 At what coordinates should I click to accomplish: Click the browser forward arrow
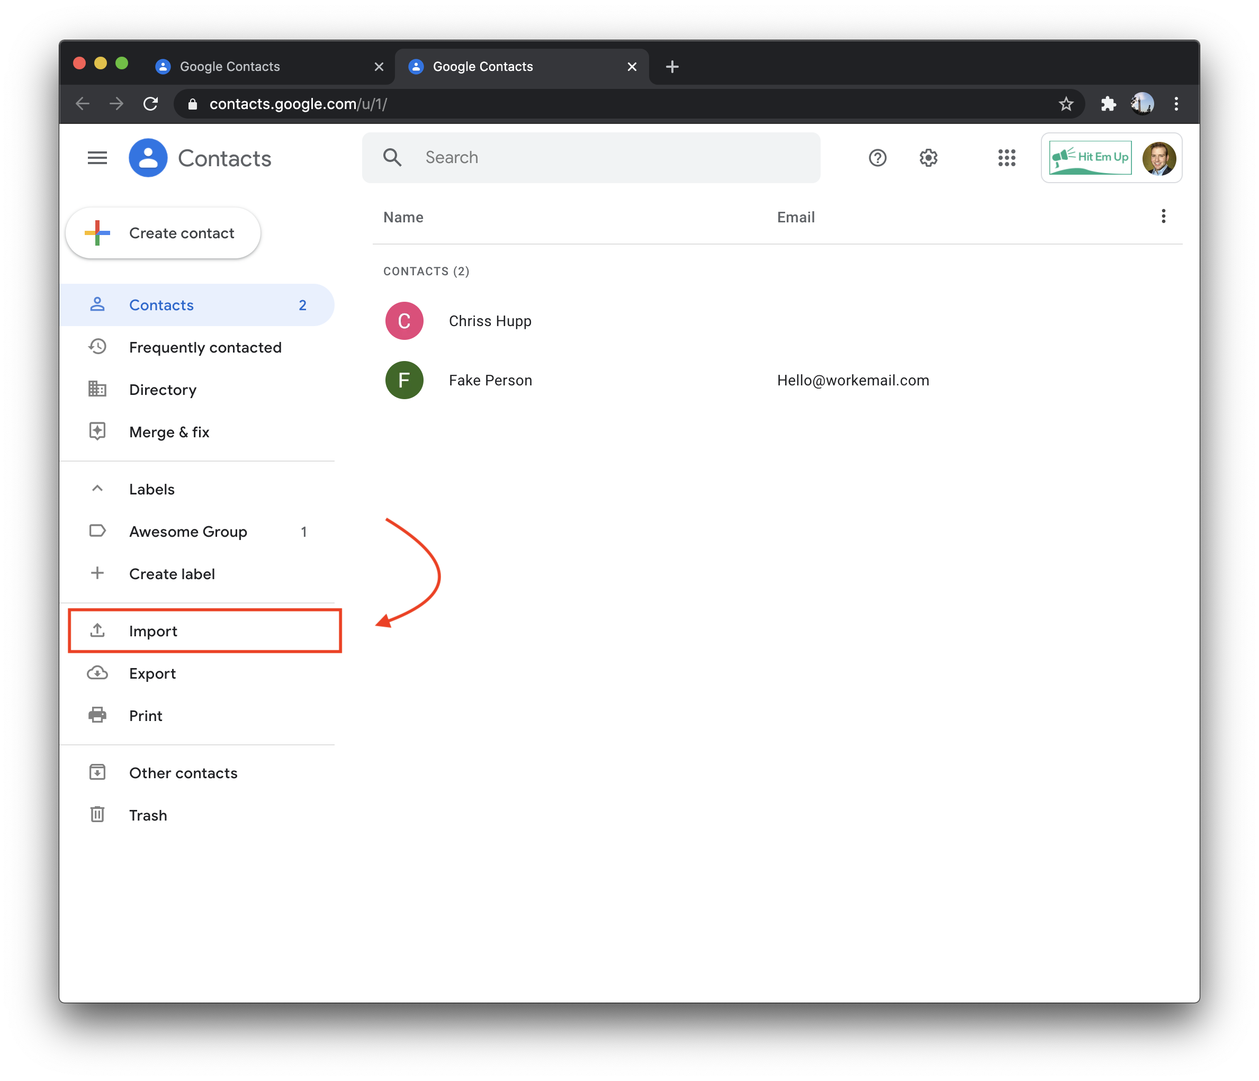116,104
